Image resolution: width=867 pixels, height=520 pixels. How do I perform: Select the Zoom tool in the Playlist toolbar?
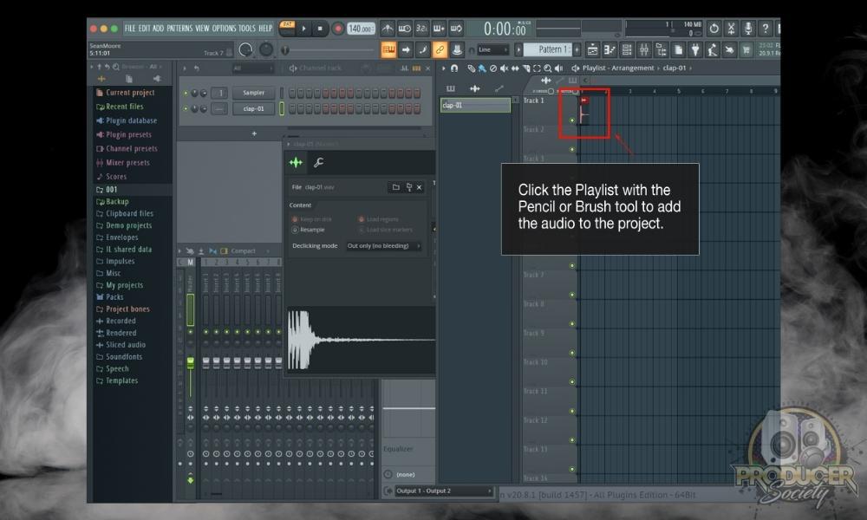[548, 68]
